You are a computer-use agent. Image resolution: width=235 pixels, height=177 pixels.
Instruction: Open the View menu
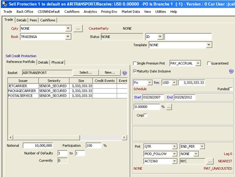click(147, 12)
